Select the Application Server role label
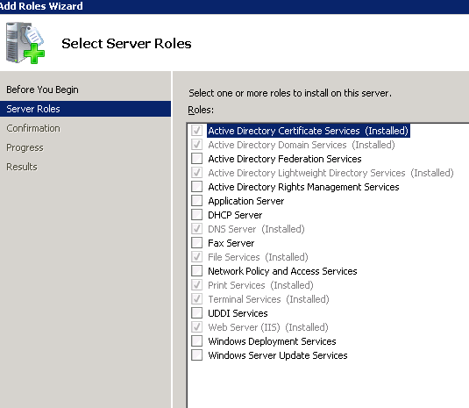 (246, 201)
